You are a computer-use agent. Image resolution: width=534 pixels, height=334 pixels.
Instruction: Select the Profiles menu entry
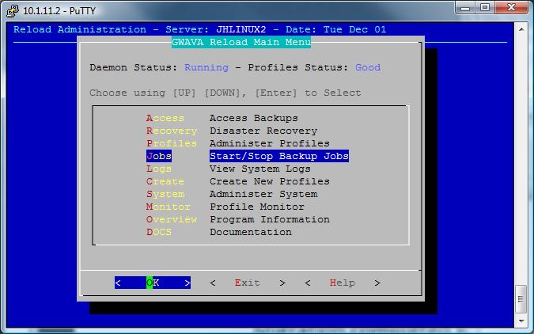click(172, 143)
